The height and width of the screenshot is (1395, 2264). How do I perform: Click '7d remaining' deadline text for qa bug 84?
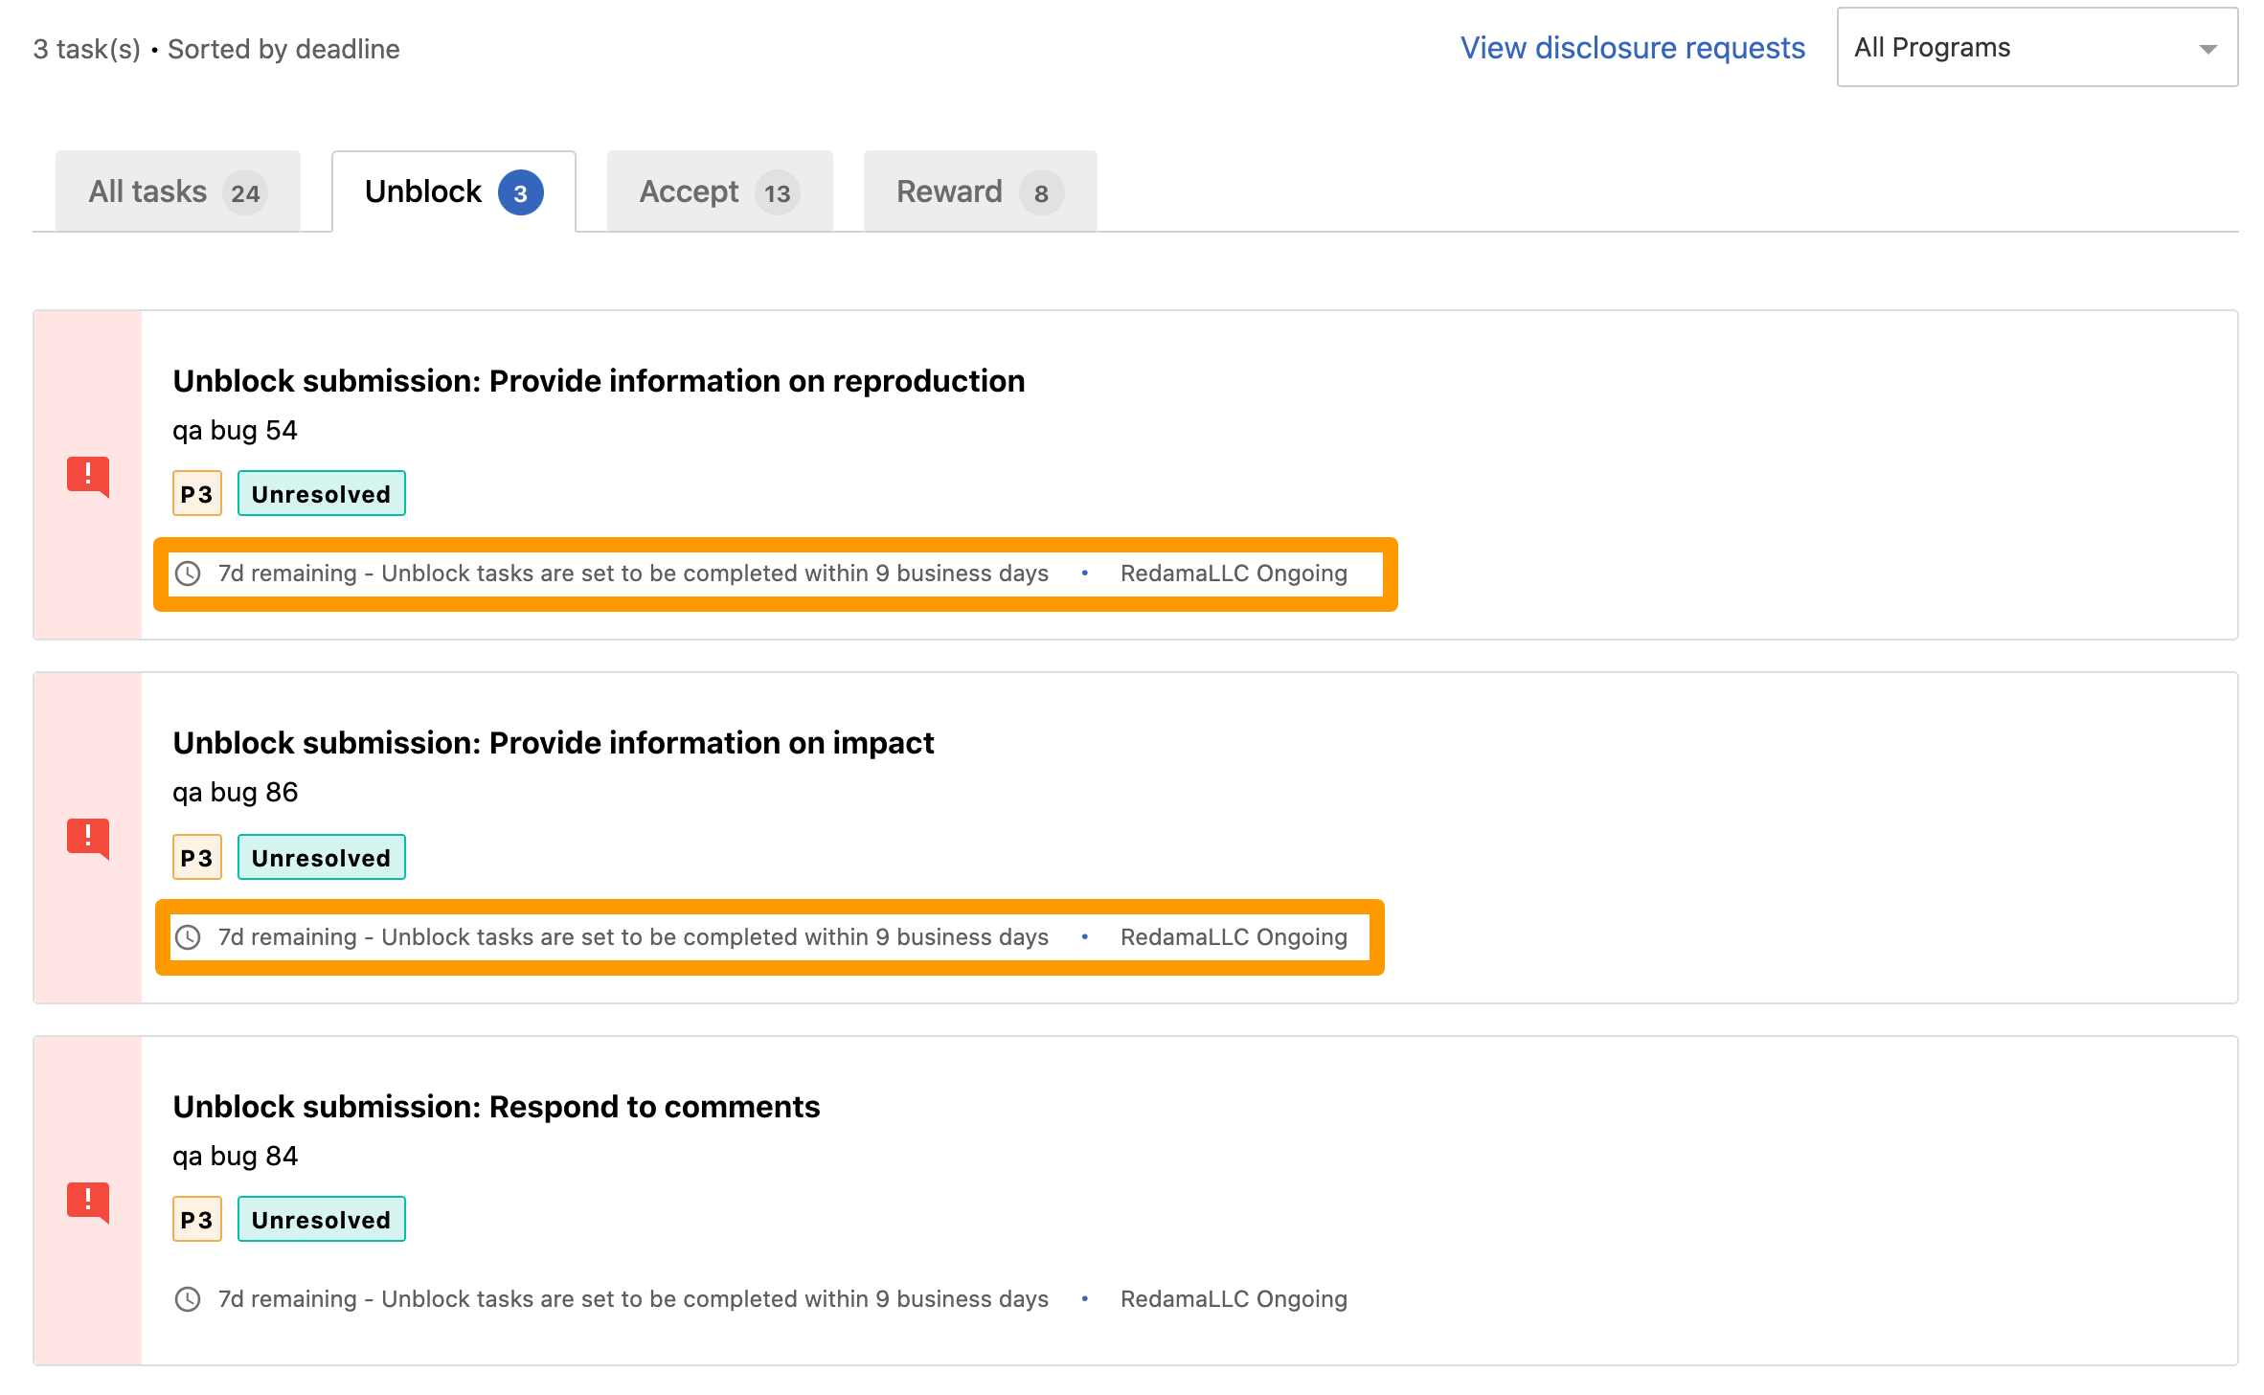point(287,1299)
